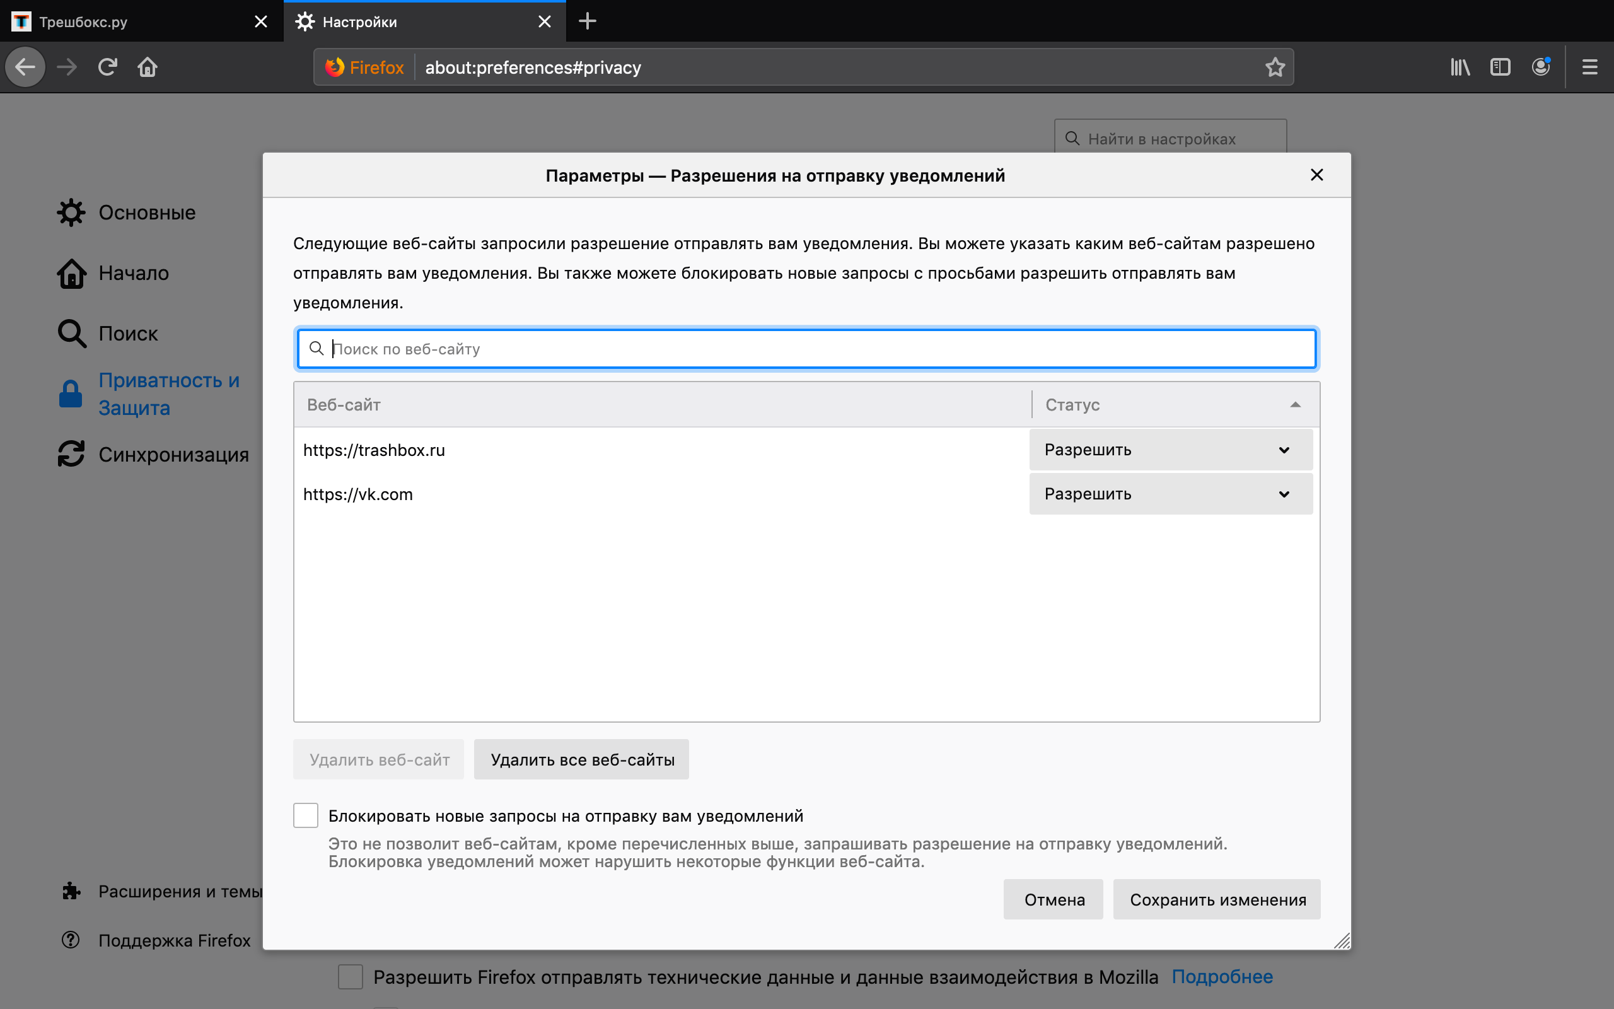Open the Синхронизация settings category

173,455
